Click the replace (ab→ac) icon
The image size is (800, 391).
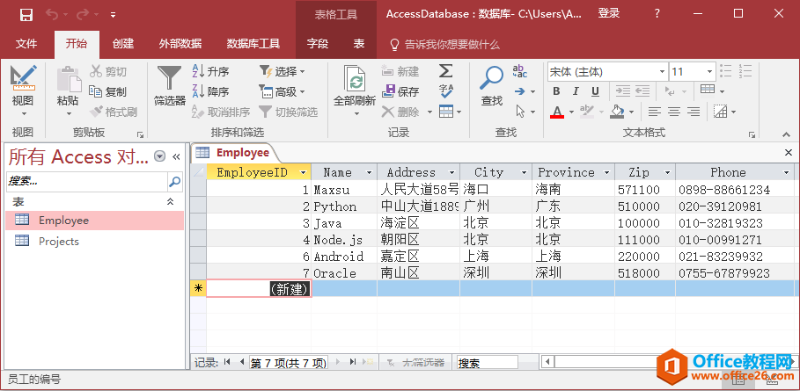point(520,71)
